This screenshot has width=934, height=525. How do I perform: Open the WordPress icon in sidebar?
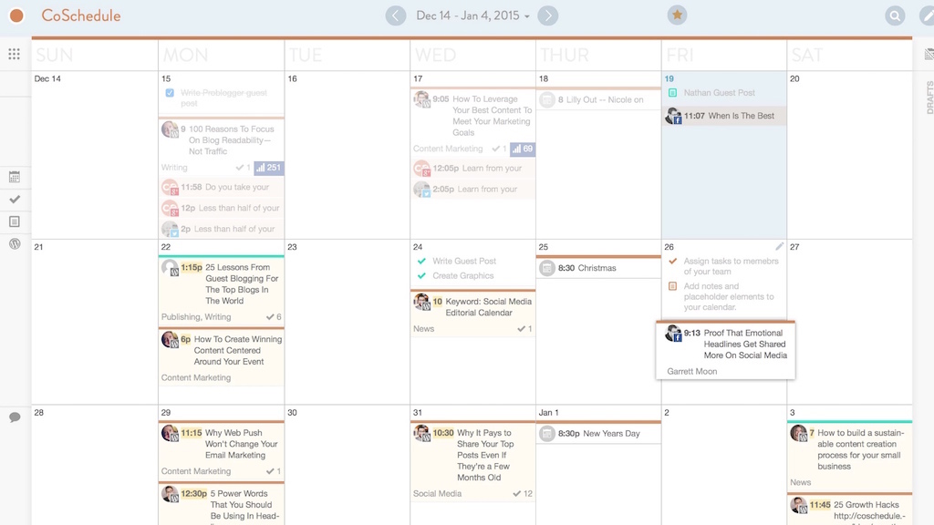[x=15, y=243]
